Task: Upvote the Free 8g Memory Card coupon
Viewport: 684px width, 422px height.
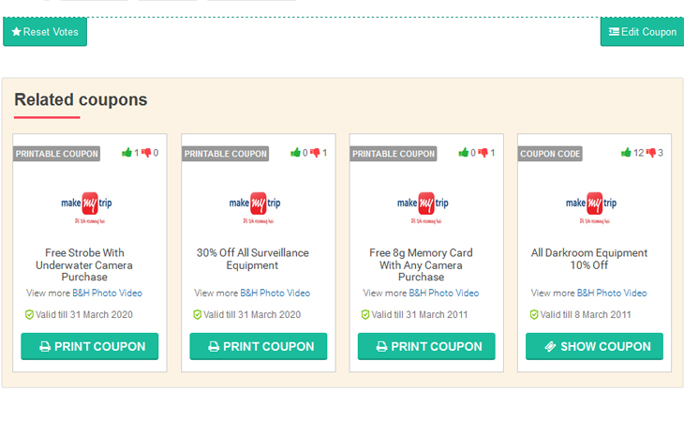Action: pyautogui.click(x=463, y=153)
